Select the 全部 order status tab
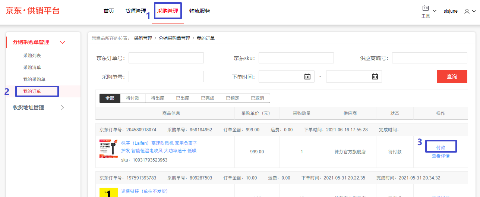The width and height of the screenshot is (480, 197). [110, 98]
